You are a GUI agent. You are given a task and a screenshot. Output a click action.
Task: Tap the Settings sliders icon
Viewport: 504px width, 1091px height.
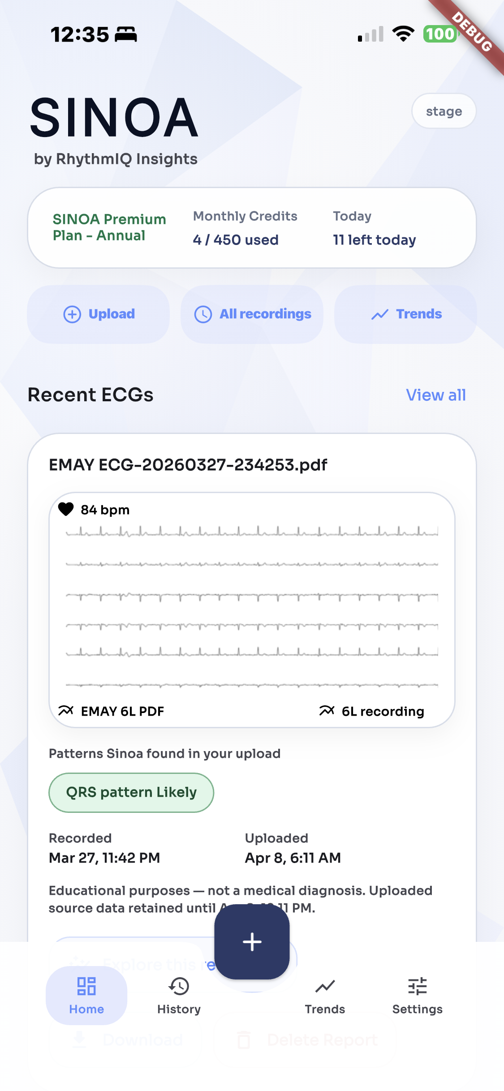coord(417,986)
